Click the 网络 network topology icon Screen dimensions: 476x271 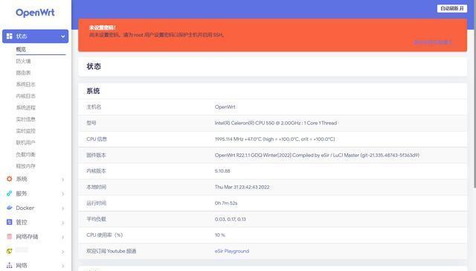coord(10,265)
